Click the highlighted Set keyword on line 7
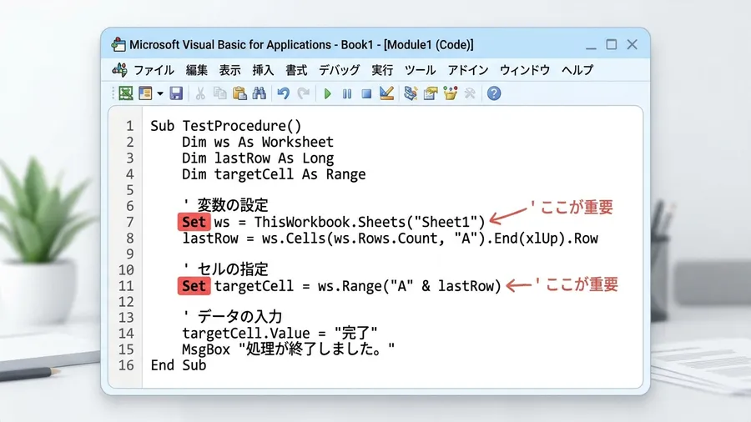This screenshot has height=422, width=751. pyautogui.click(x=194, y=222)
